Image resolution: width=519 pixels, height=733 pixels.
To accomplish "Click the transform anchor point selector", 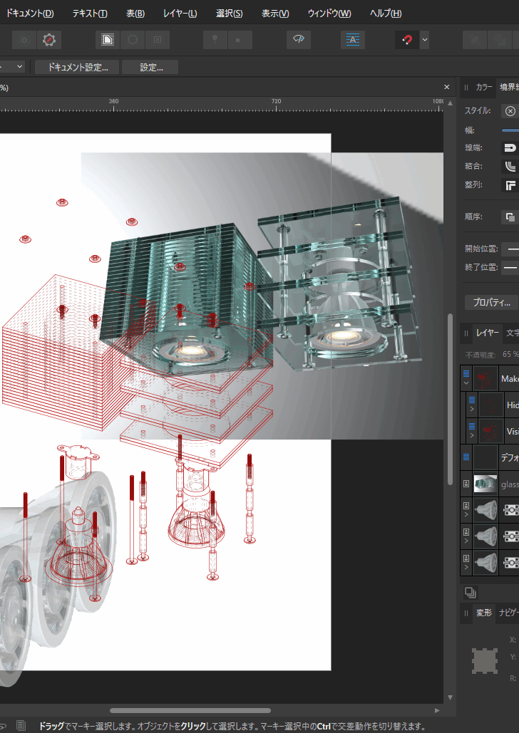I will coord(485,662).
